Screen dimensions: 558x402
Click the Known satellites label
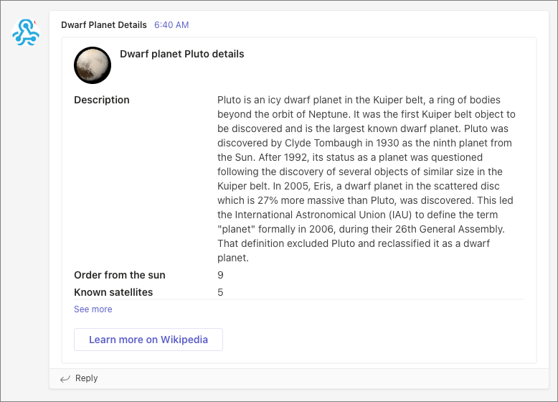click(113, 292)
